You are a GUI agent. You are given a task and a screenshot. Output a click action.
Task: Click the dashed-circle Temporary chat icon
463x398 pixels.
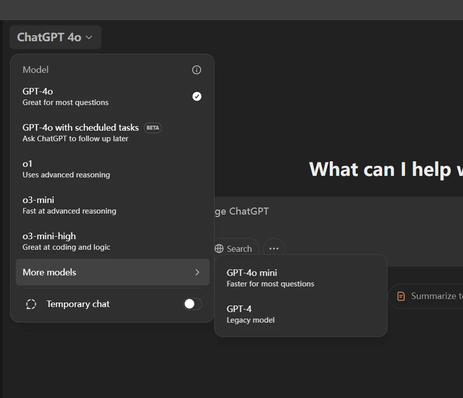tap(31, 304)
